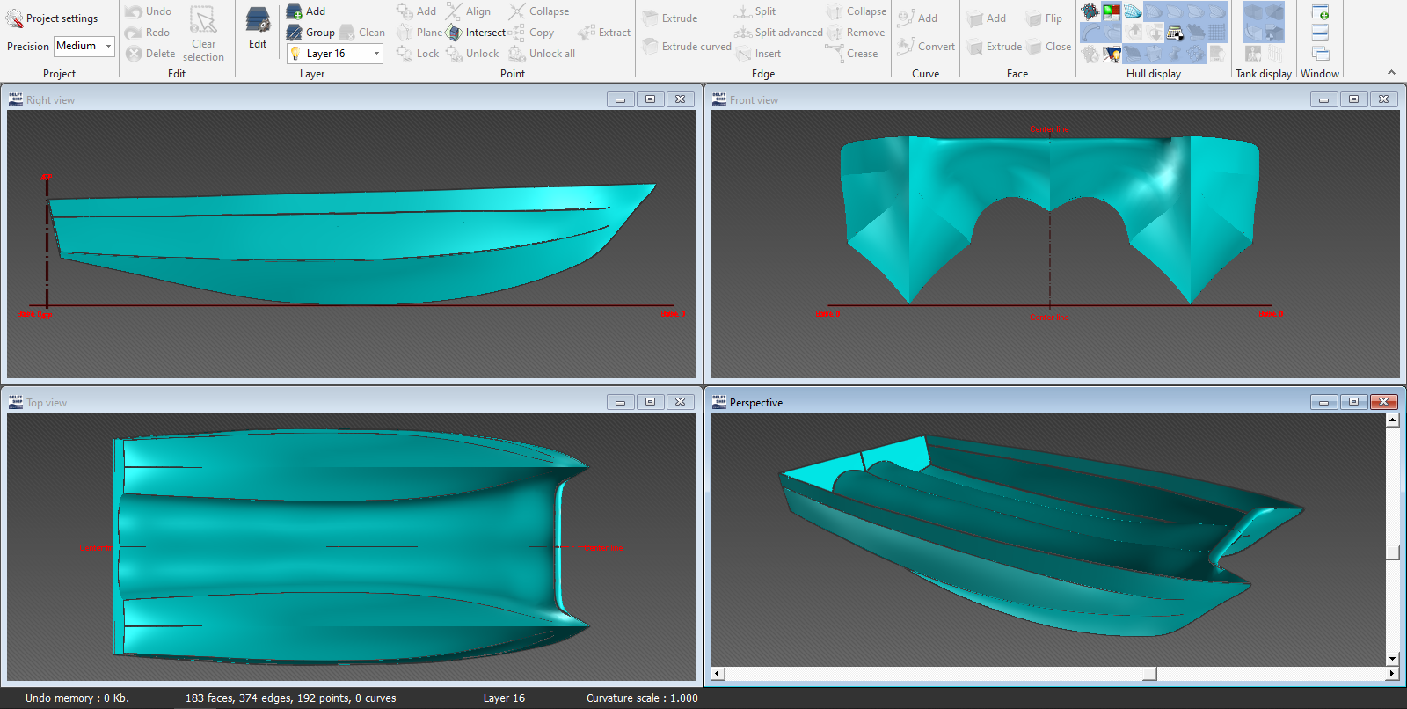Click the tile windows icon

point(1320,33)
